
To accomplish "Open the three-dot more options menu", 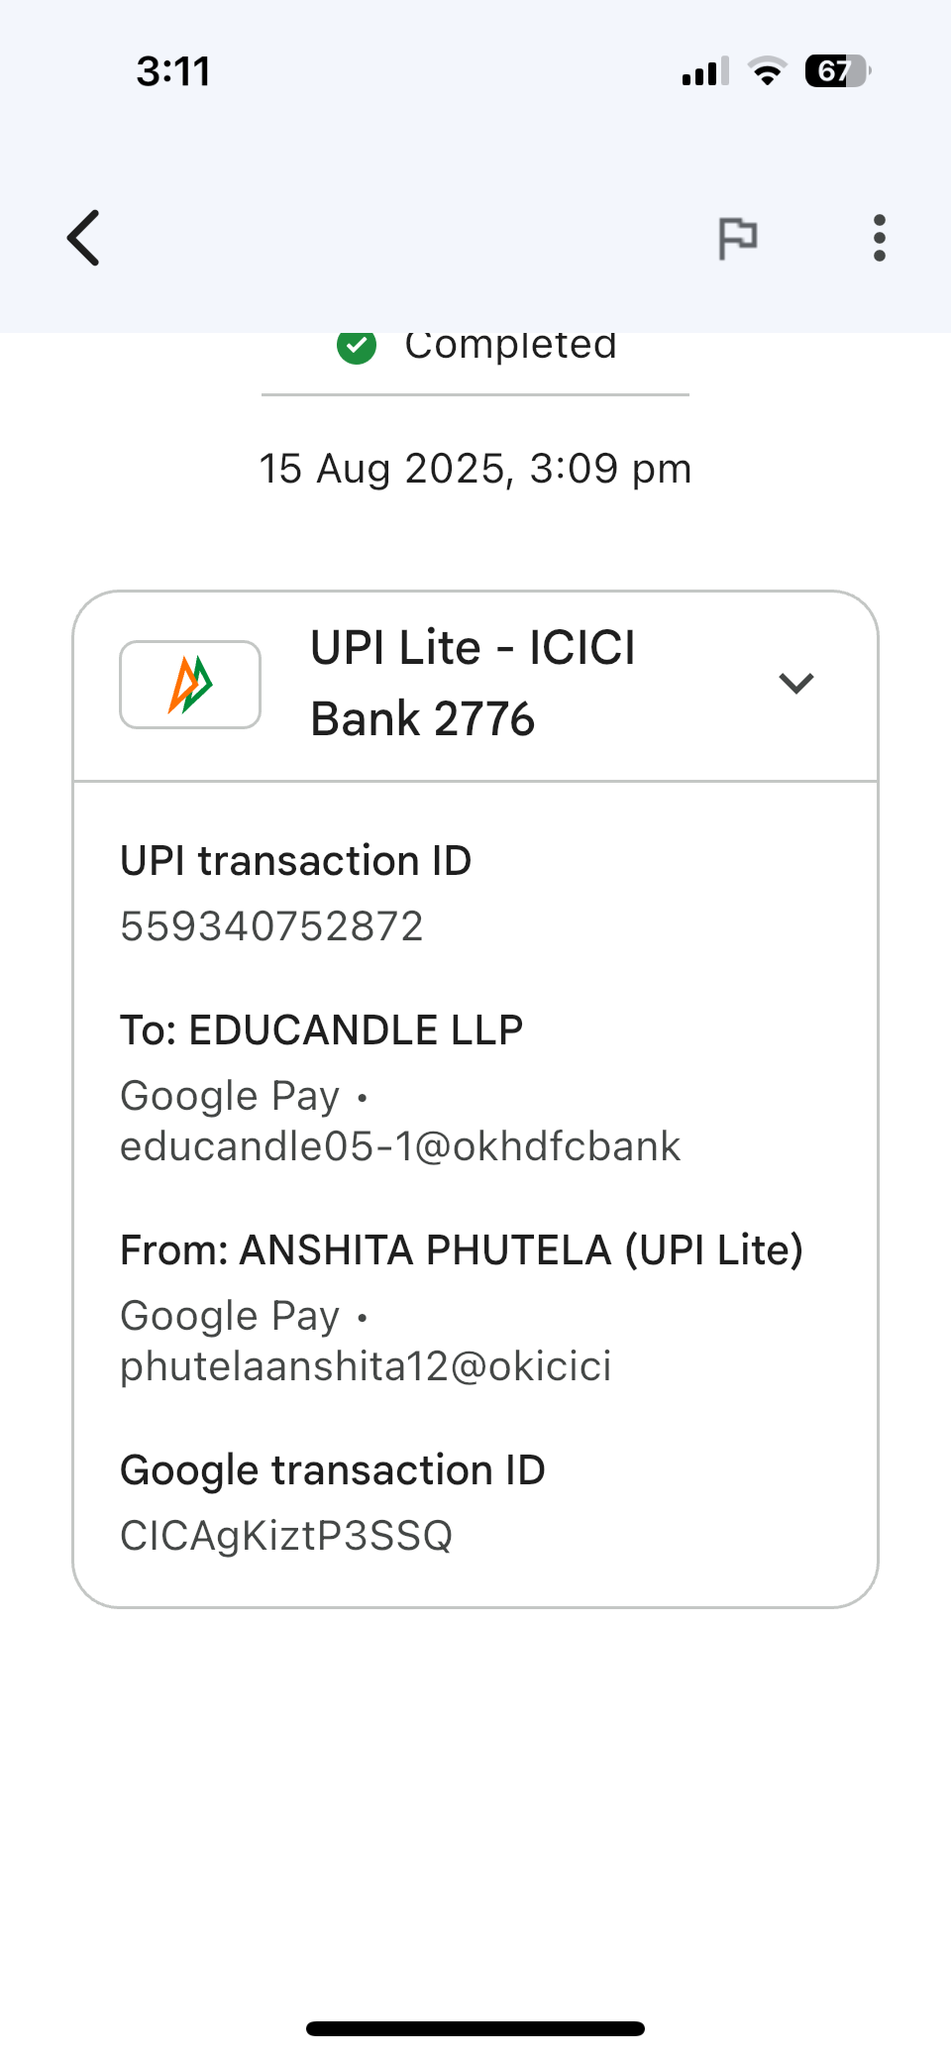I will click(x=879, y=238).
